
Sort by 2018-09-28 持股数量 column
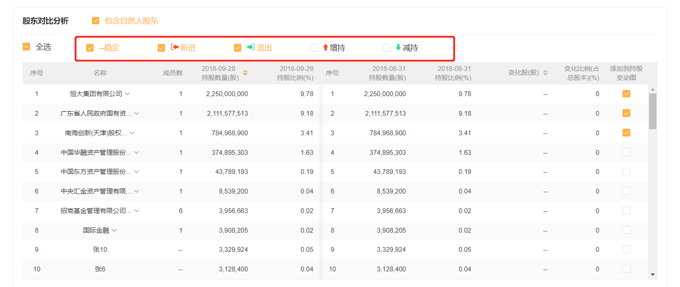245,73
